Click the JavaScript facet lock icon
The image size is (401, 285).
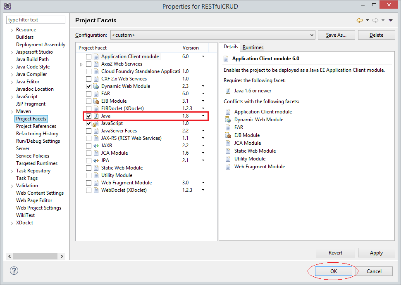point(95,123)
